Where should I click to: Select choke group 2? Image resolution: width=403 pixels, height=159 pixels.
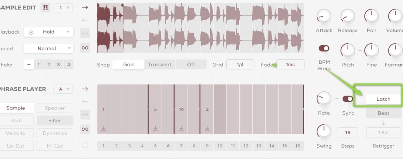point(48,65)
